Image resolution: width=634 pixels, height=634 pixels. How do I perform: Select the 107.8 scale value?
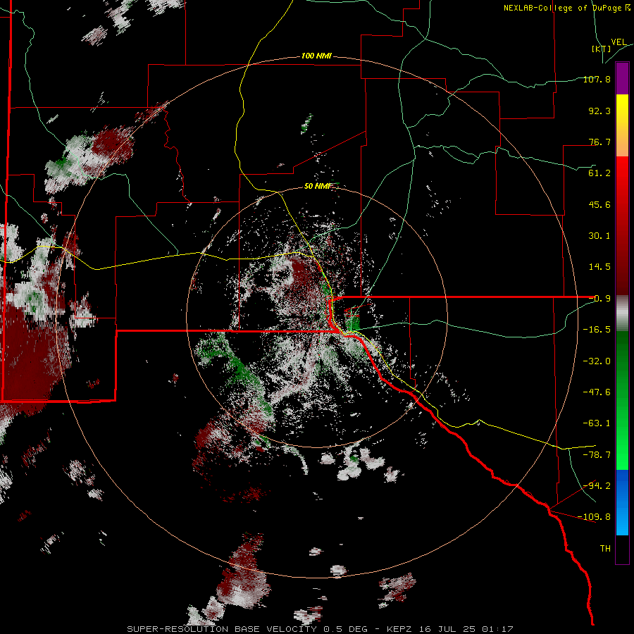[x=597, y=79]
